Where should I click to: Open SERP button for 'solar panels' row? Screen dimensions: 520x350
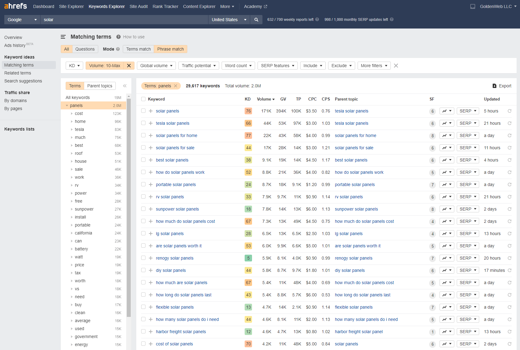click(468, 111)
